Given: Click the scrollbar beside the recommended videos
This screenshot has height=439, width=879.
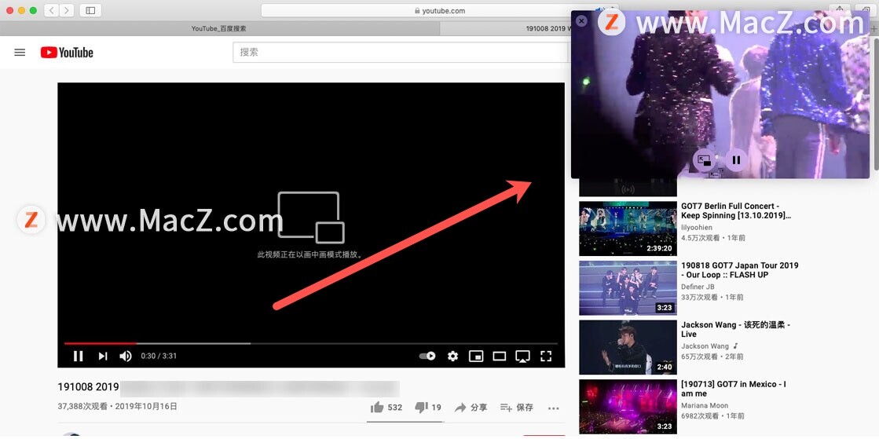Looking at the screenshot, I should pos(876,104).
